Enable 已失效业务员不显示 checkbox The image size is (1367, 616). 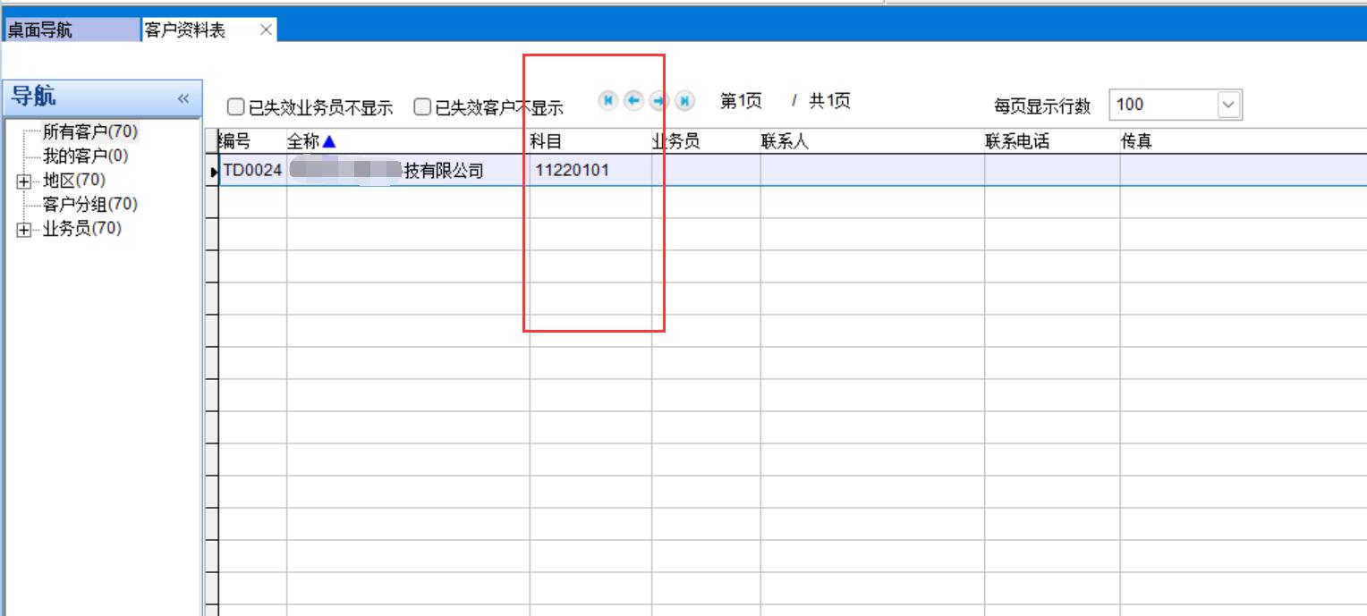[x=235, y=107]
